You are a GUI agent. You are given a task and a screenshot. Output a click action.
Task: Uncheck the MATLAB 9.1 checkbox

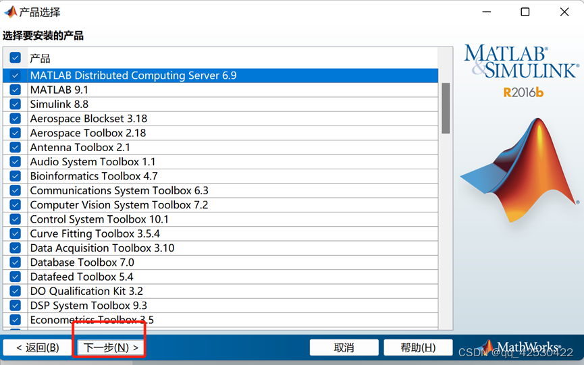(16, 90)
